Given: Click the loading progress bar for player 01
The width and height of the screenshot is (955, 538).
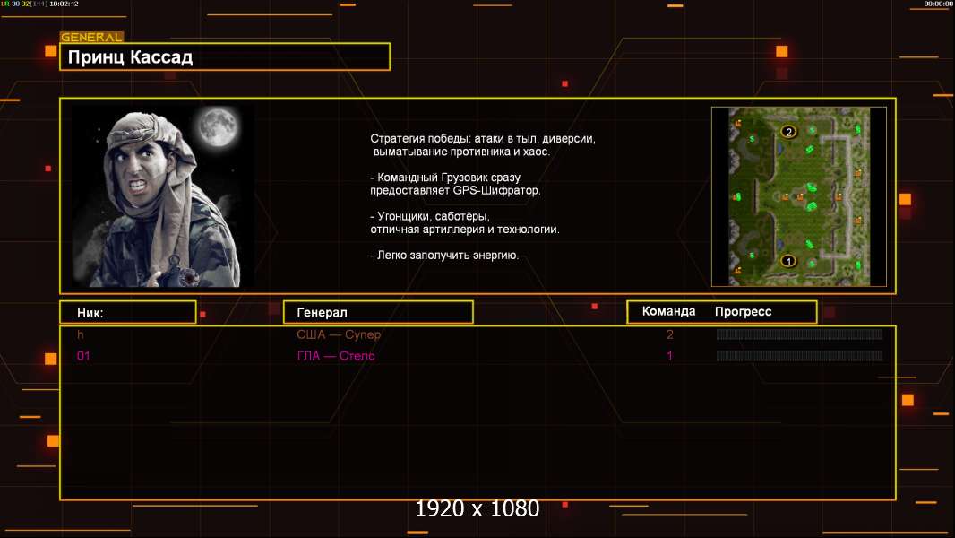Looking at the screenshot, I should pos(799,356).
